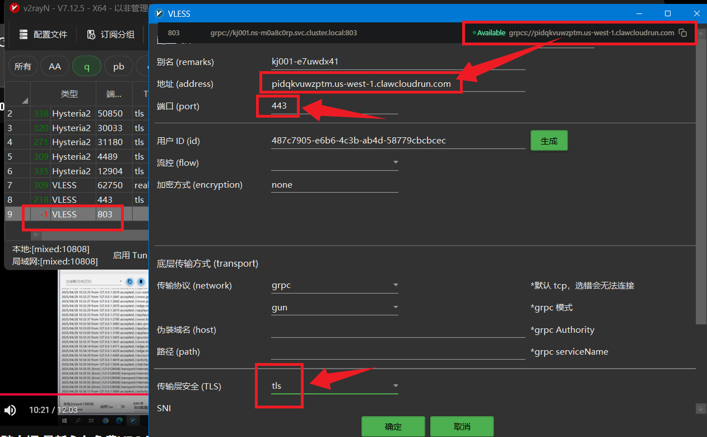Viewport: 707px width, 437px height.
Task: Select row 7 VLESS port 62750
Action: [x=77, y=185]
